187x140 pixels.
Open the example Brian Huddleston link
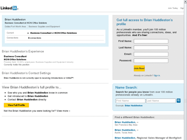[133, 106]
